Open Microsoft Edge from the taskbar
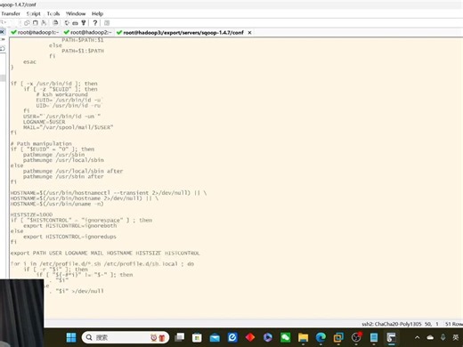Screen dimensions: 463x347 tap(321, 337)
